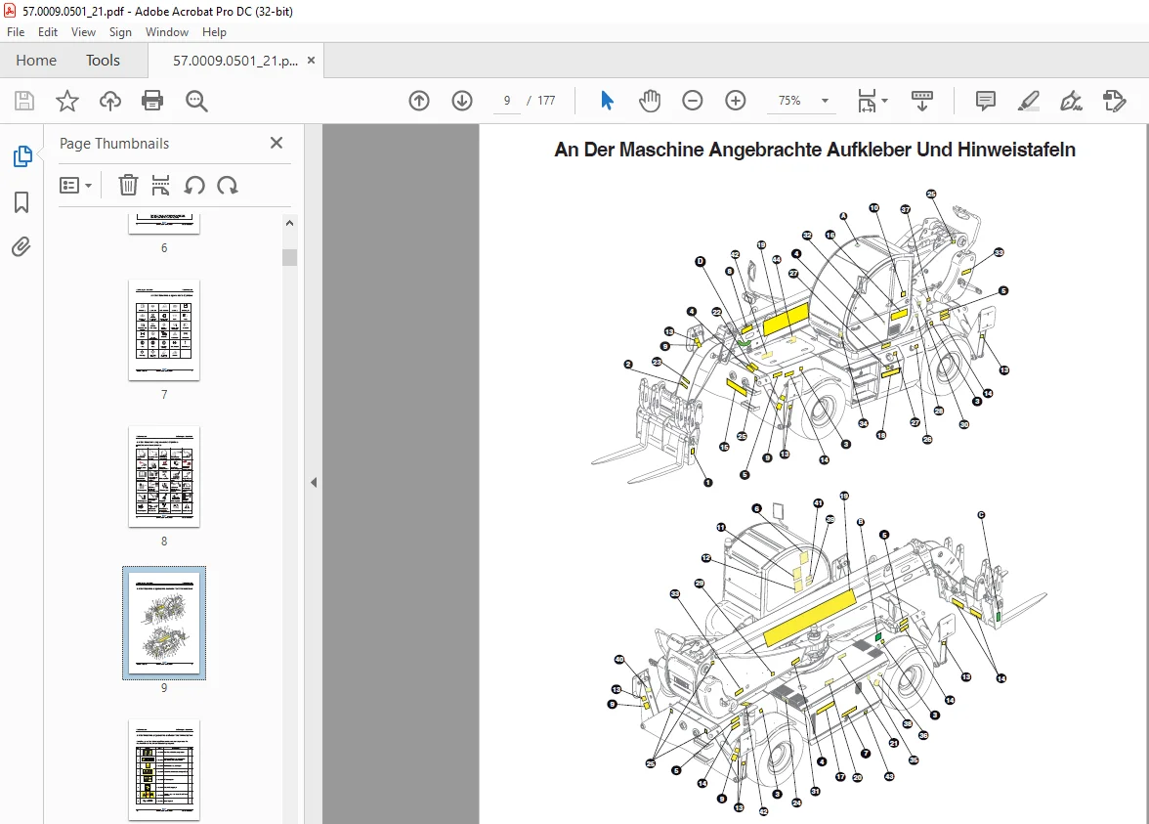Click the Print file icon
This screenshot has height=824, width=1149.
pyautogui.click(x=152, y=101)
